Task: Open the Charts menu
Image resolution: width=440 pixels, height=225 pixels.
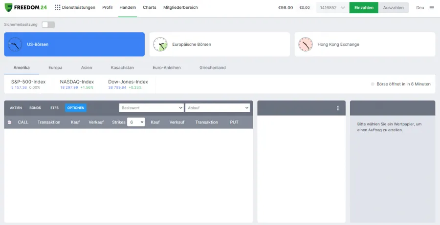Action: coord(150,8)
